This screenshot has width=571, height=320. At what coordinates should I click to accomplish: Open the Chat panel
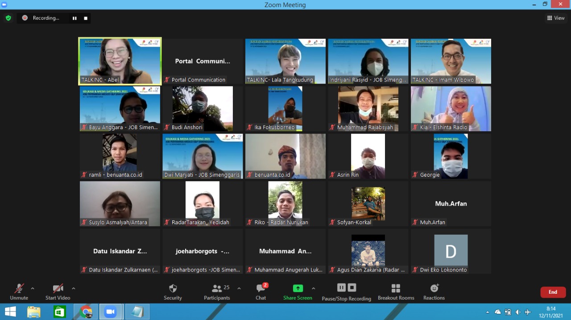click(261, 292)
